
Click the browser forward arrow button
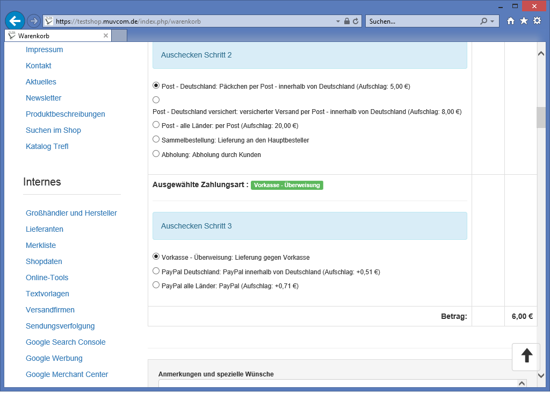[33, 21]
